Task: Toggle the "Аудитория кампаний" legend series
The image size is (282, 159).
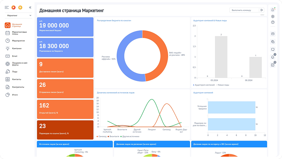Action: coord(205,85)
